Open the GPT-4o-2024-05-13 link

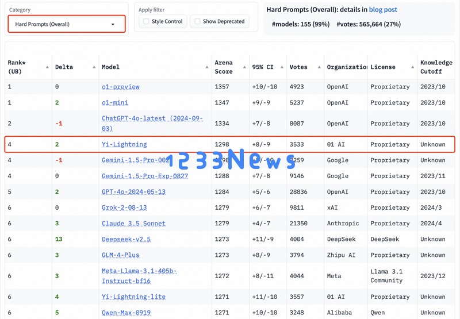[x=133, y=192]
